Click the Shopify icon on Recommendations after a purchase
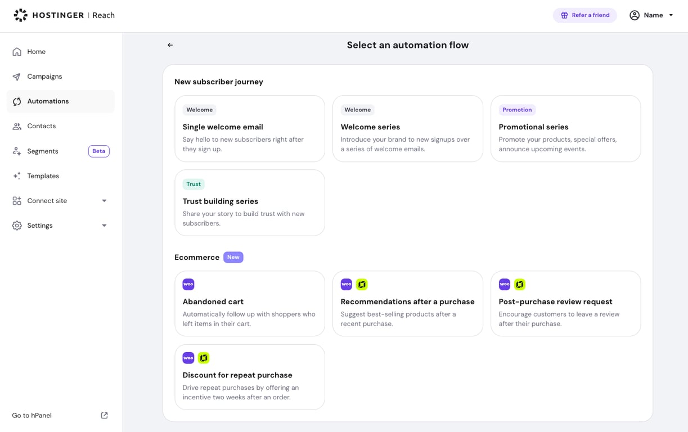Viewport: 688px width, 432px height. click(x=362, y=284)
